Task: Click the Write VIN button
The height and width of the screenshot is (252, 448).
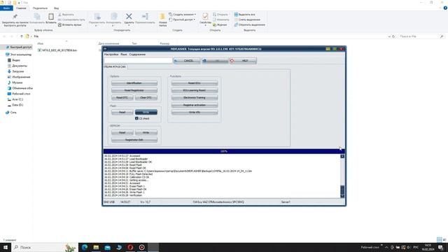Action: (x=195, y=112)
